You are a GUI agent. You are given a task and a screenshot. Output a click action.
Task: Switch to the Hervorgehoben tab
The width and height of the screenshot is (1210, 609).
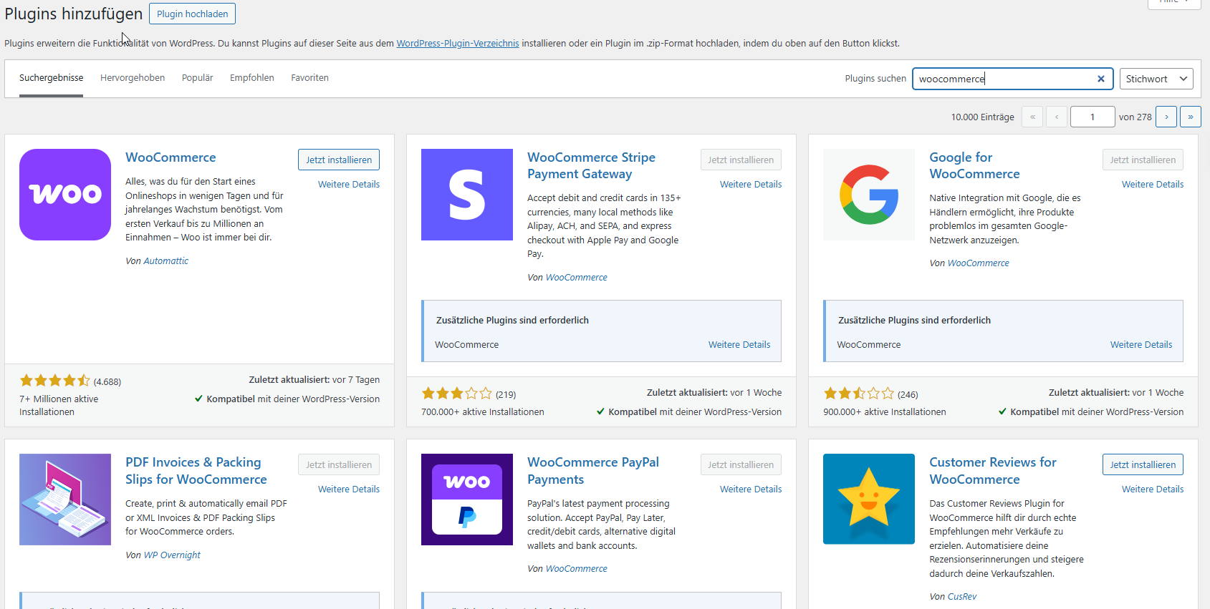coord(133,78)
